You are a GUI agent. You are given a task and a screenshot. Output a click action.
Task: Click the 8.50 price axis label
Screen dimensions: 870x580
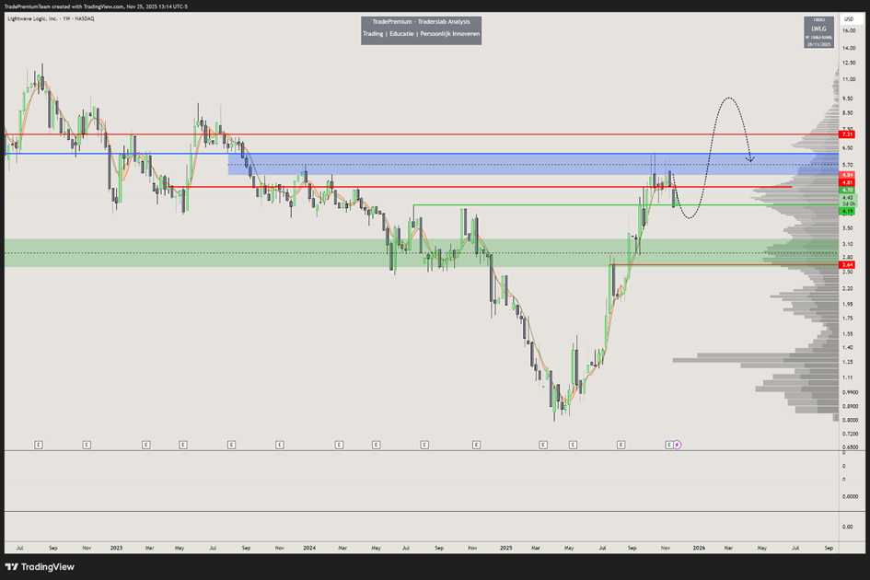(848, 112)
